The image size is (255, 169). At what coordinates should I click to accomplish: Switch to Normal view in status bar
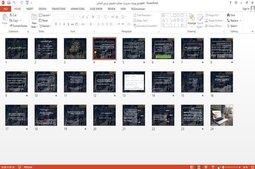192,167
